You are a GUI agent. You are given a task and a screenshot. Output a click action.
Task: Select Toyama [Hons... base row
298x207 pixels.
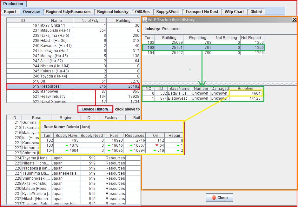tap(73, 158)
